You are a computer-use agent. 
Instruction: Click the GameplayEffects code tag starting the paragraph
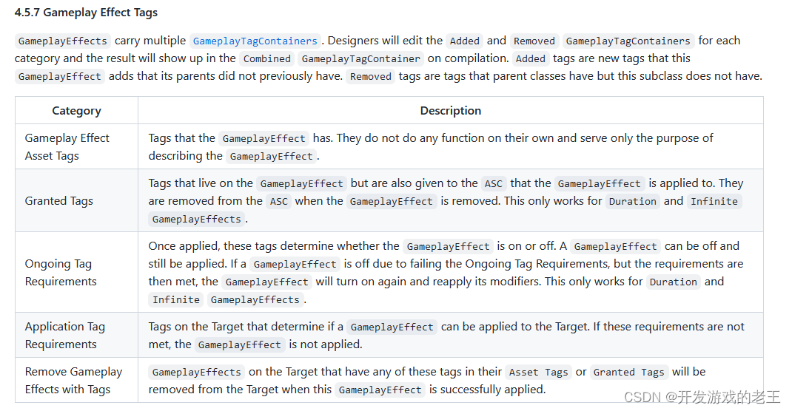coord(63,41)
